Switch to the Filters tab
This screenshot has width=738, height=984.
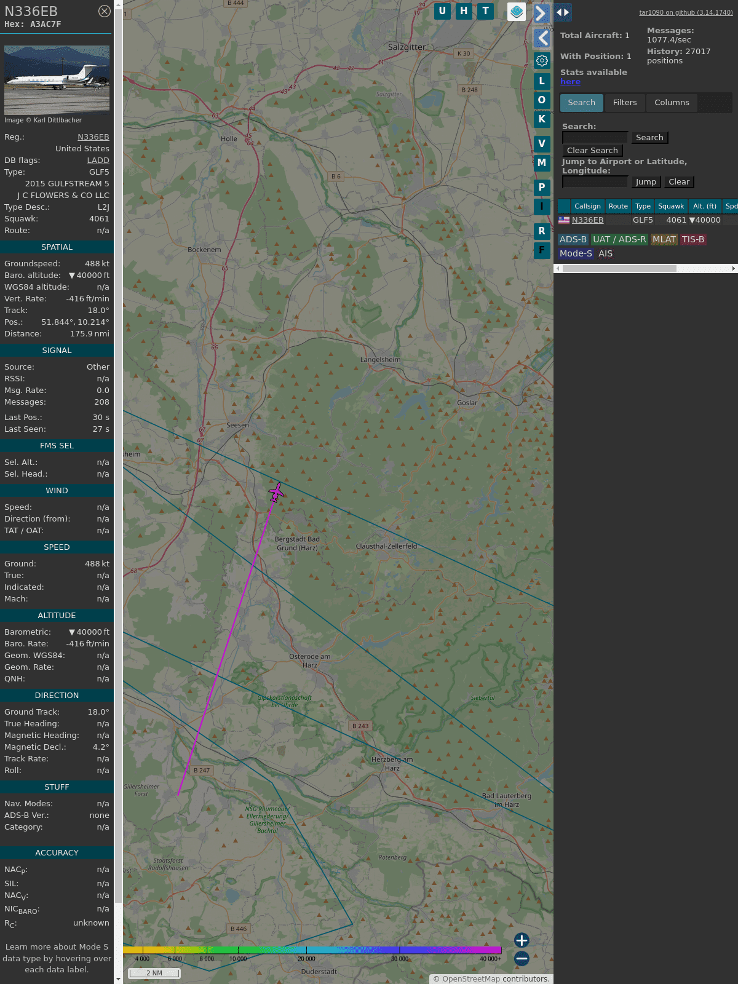pos(624,103)
